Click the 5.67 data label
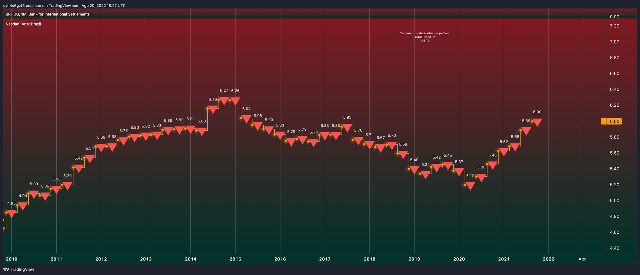The width and height of the screenshot is (640, 275). point(381,138)
